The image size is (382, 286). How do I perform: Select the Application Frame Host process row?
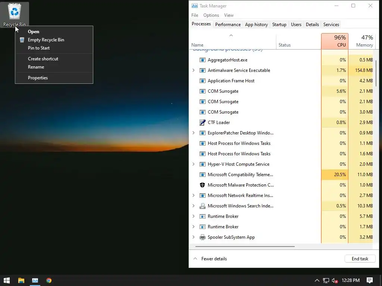tap(281, 81)
